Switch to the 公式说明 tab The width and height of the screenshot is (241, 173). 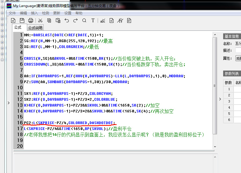click(35, 28)
